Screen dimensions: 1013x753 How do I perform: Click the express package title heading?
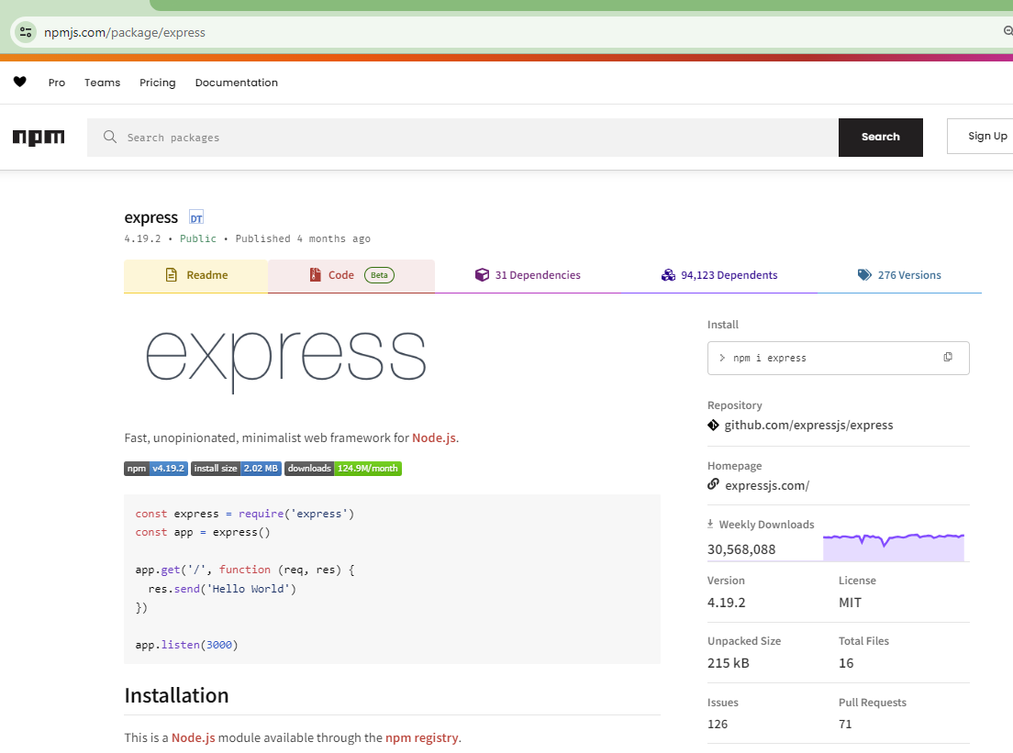(151, 217)
